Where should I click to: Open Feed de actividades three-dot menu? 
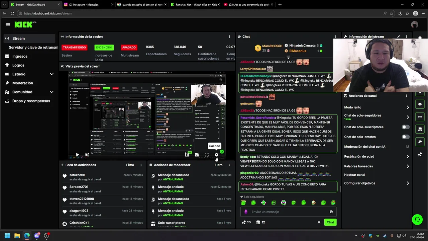click(141, 165)
